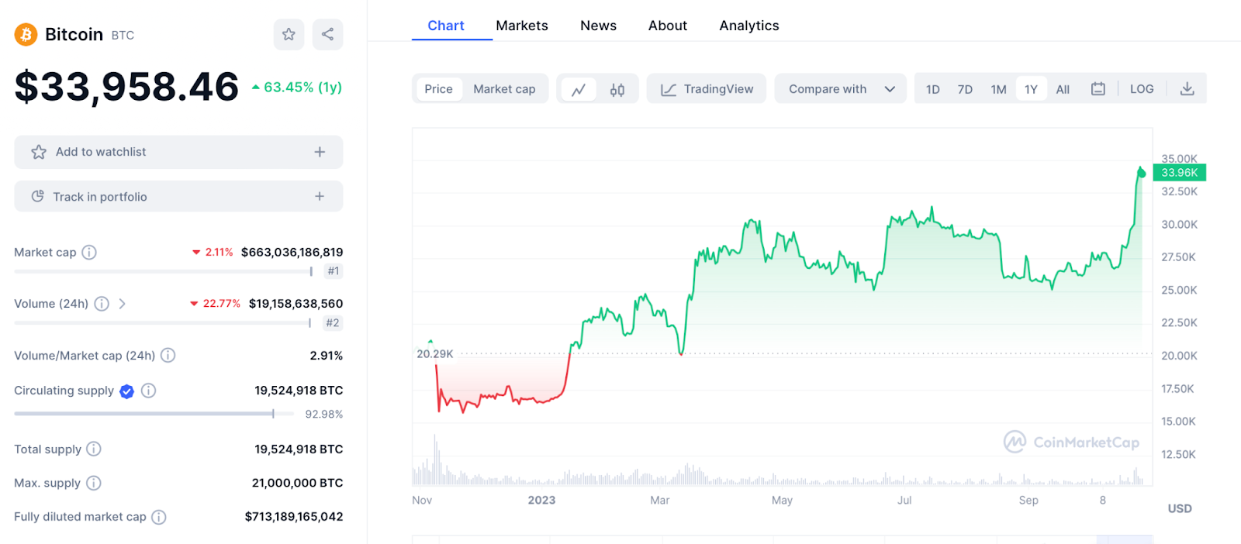
Task: Set chart range to 1Y
Action: click(x=1031, y=89)
